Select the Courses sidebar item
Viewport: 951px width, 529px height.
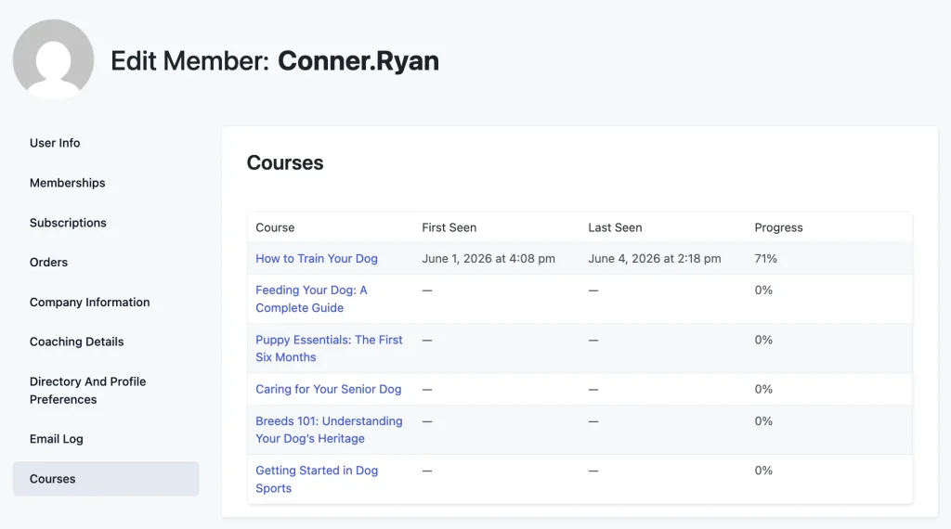click(106, 479)
